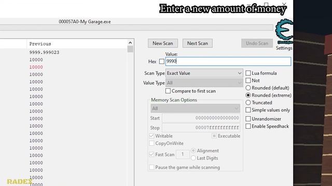Toggle the Fast Scan checkbox
Screen dimensions: 332x186
pos(151,154)
